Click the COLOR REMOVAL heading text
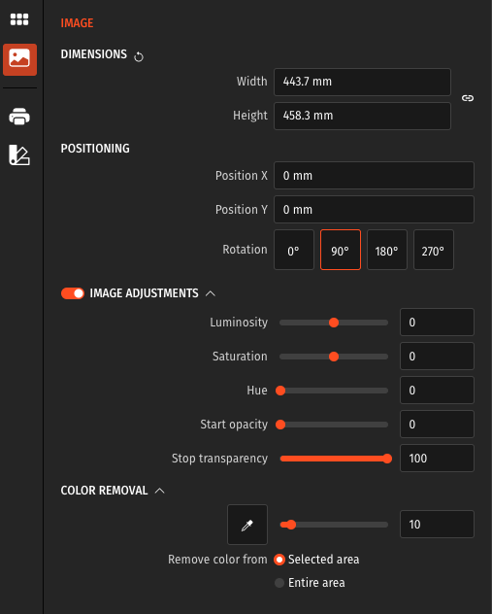The width and height of the screenshot is (492, 614). pos(104,491)
